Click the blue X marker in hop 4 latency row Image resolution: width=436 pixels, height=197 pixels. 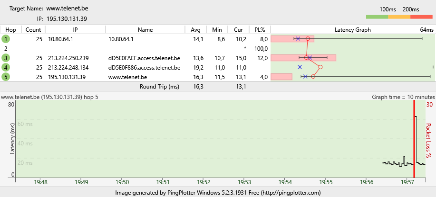tap(300, 67)
